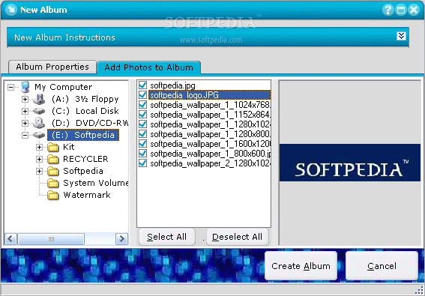Click the folder tree scroll right arrow

pos(121,239)
